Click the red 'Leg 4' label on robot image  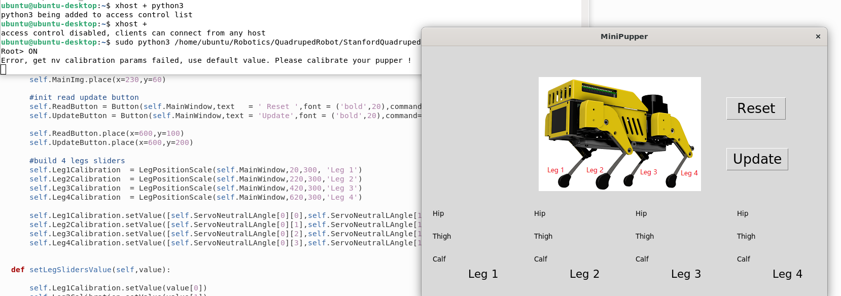pyautogui.click(x=689, y=173)
